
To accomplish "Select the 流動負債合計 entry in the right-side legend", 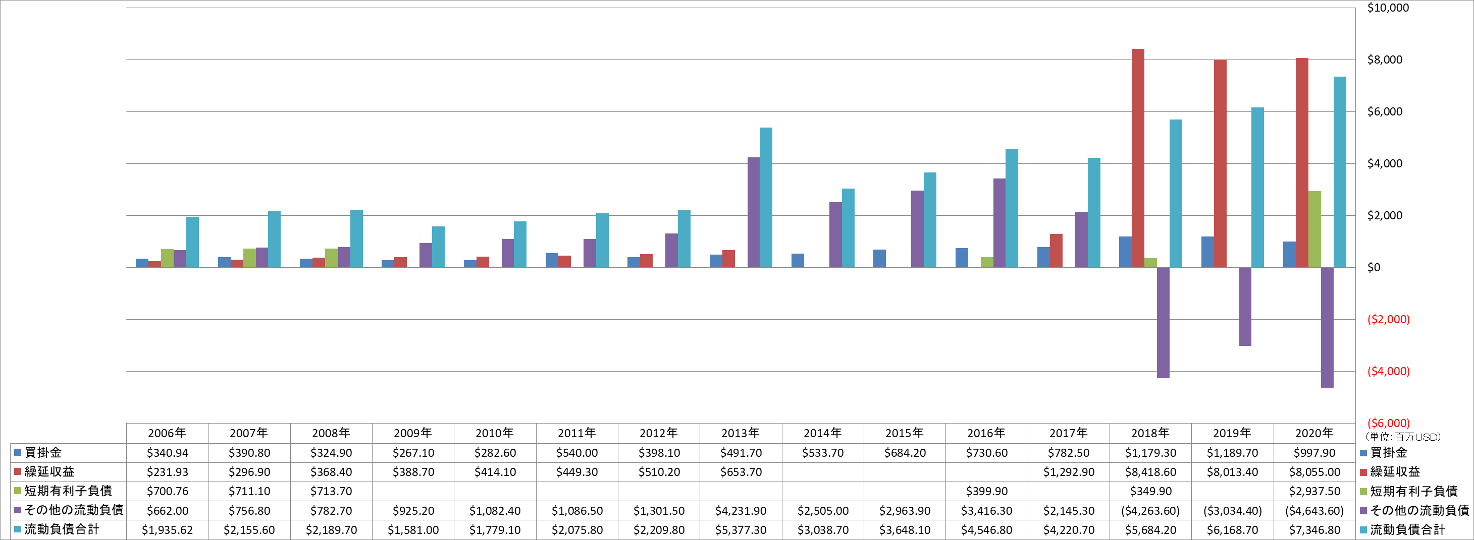I will click(x=1402, y=530).
